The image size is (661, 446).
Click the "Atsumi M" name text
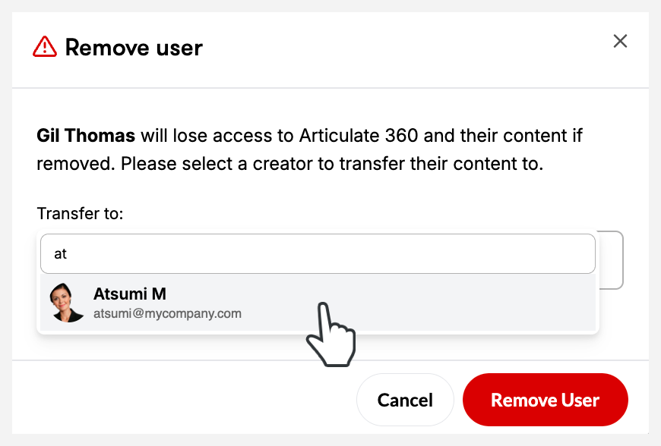point(129,294)
